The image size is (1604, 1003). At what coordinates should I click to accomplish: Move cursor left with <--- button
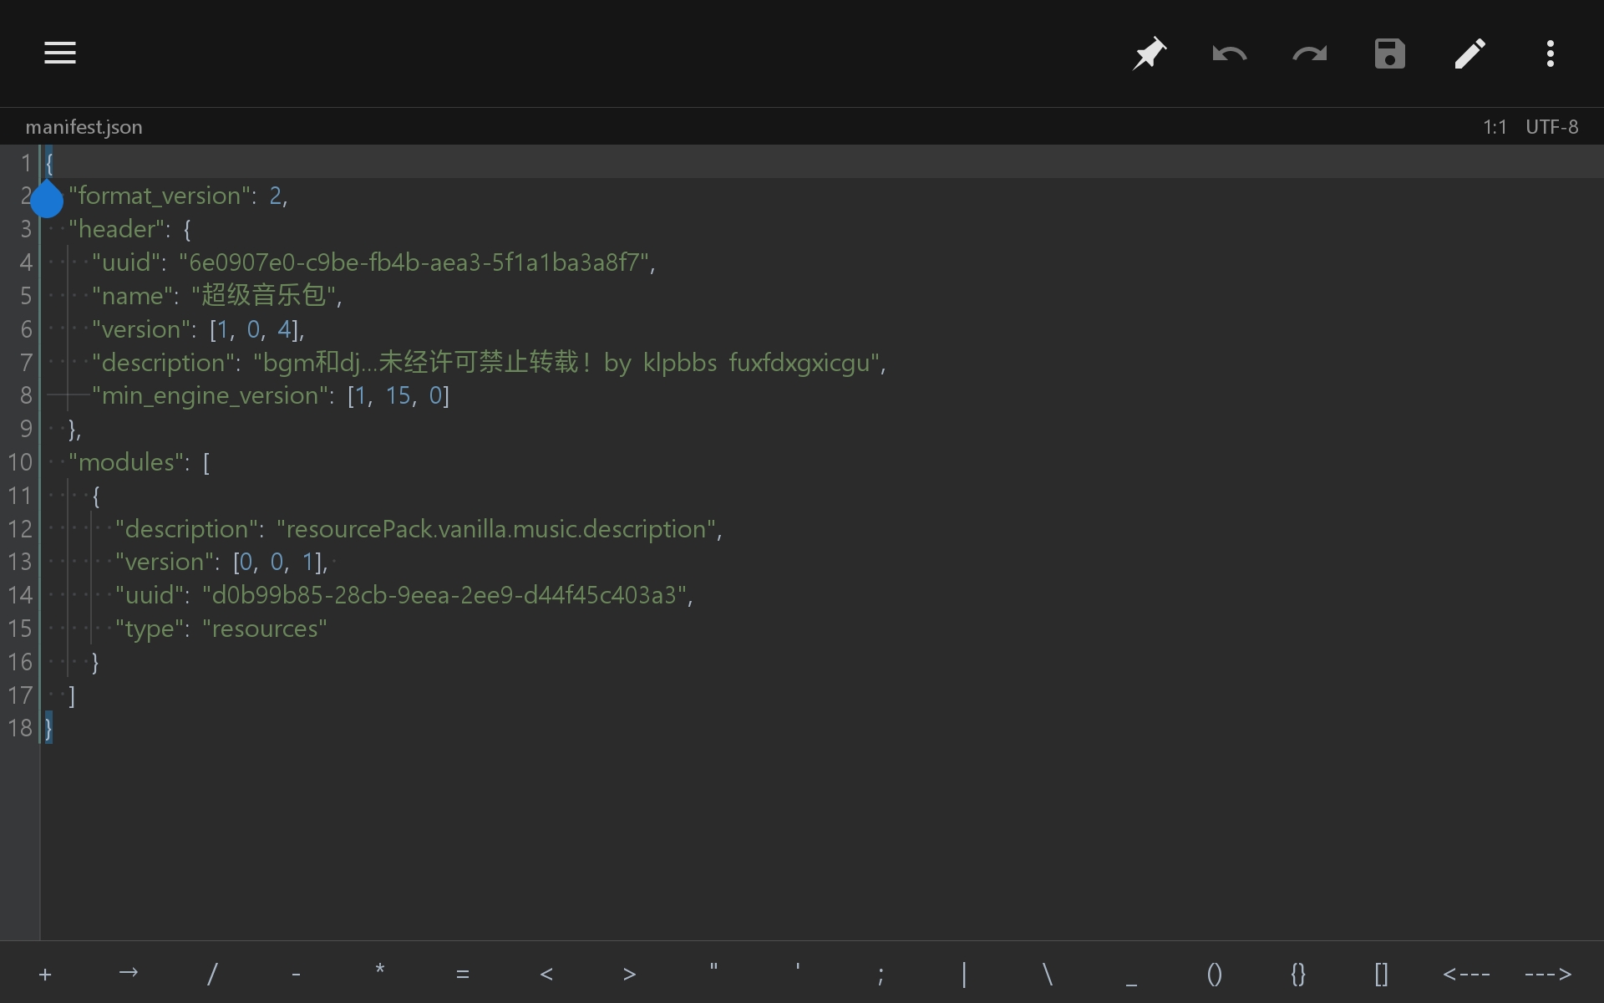[x=1466, y=974]
